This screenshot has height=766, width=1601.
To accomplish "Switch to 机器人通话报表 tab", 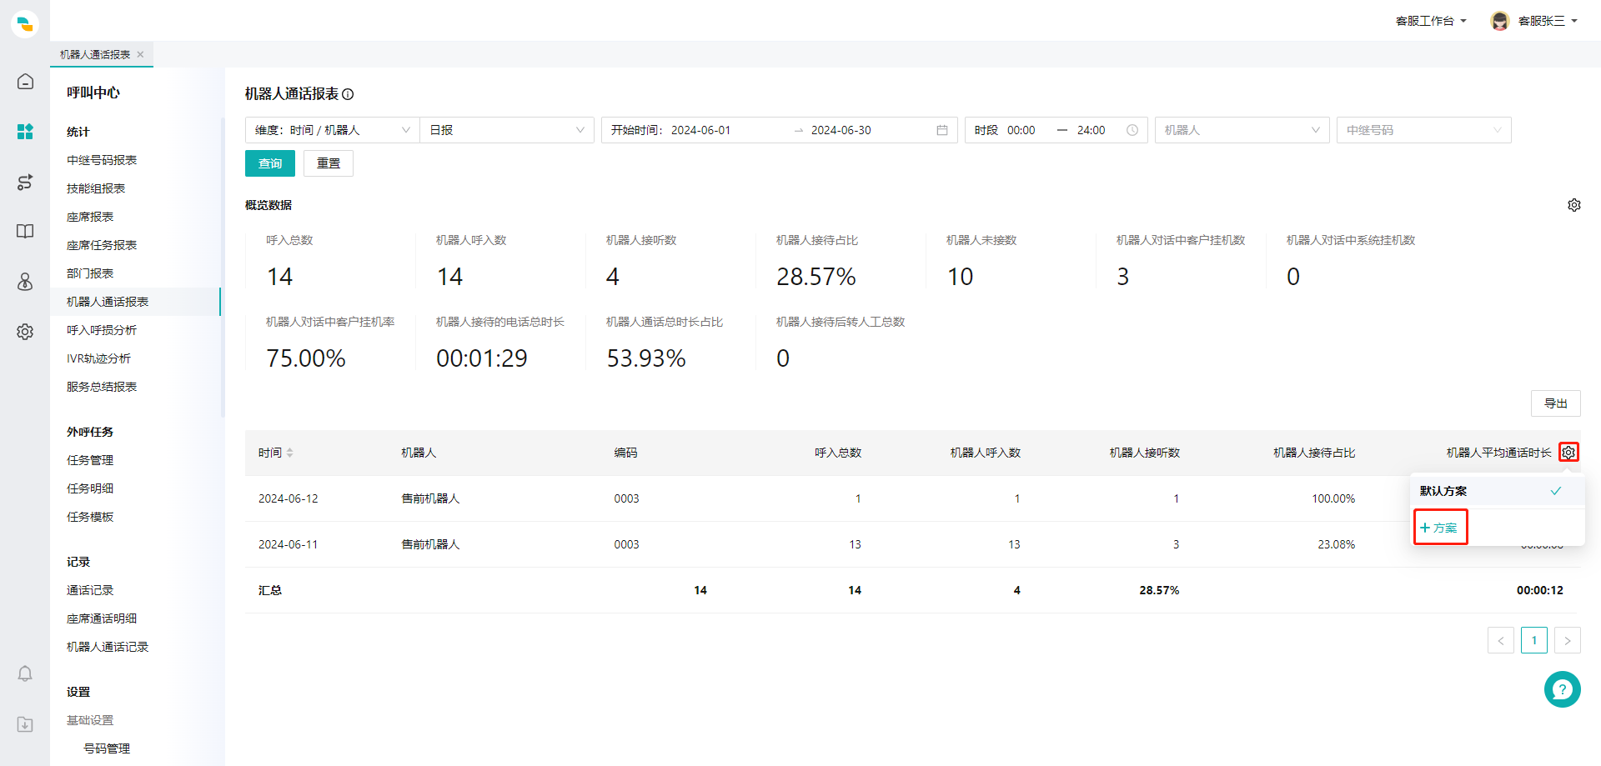I will pyautogui.click(x=95, y=55).
